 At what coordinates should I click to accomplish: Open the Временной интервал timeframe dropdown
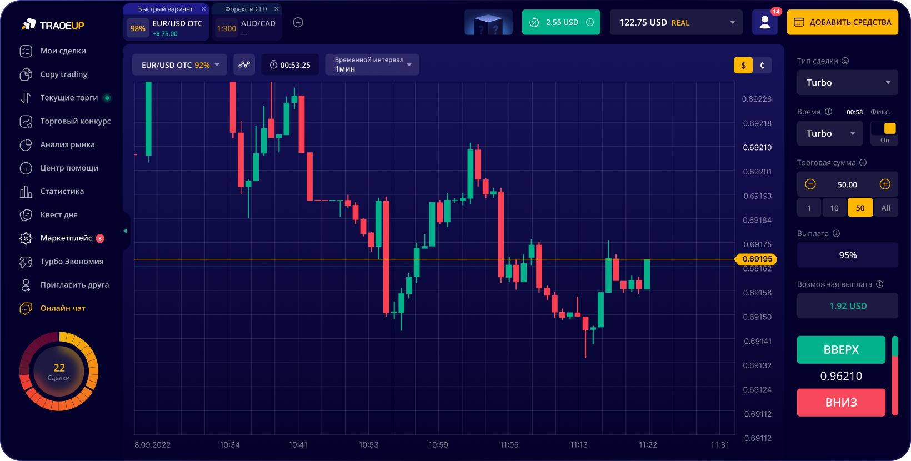coord(372,64)
